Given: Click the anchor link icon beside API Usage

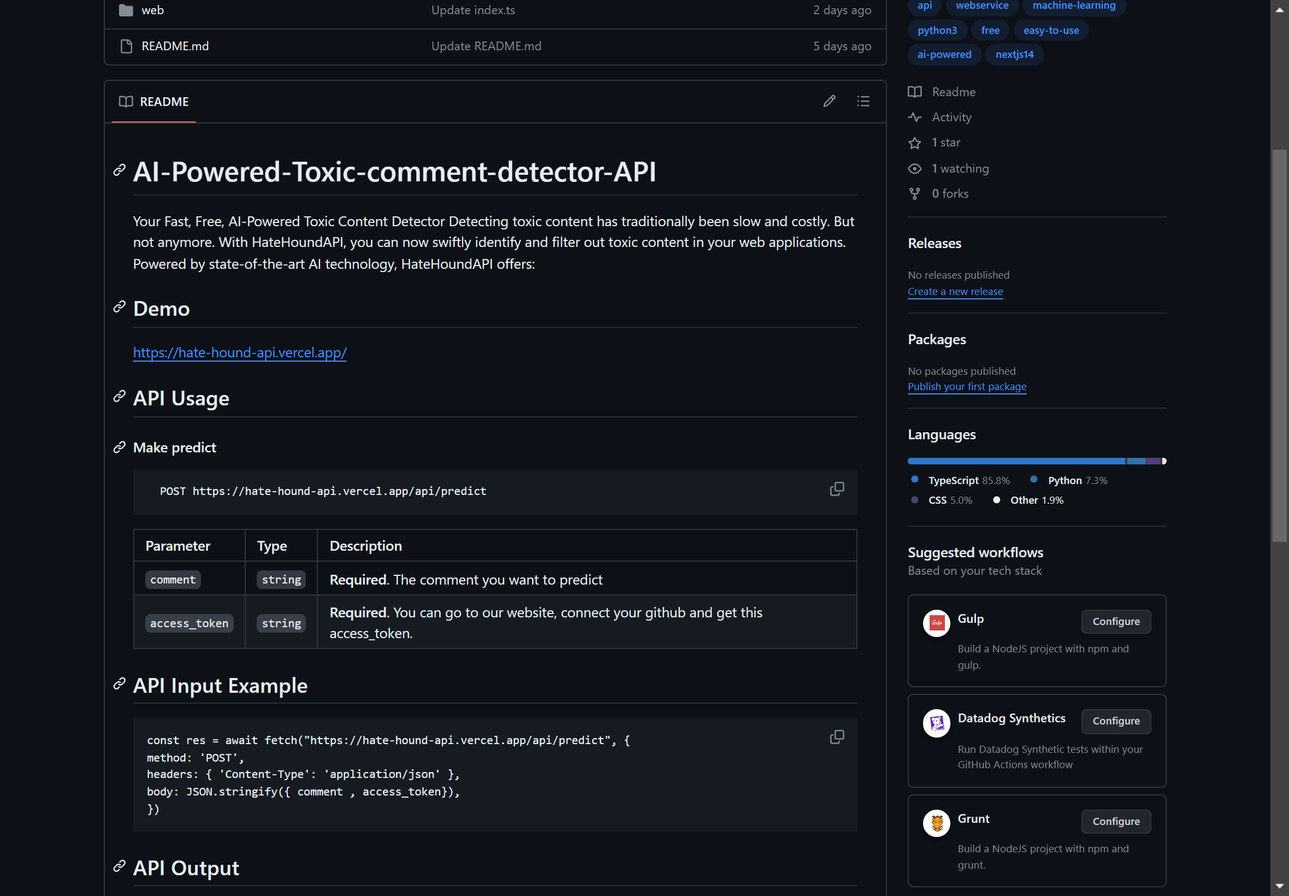Looking at the screenshot, I should (x=119, y=397).
